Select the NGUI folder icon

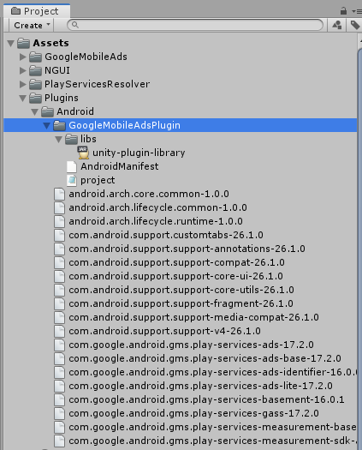pos(35,70)
